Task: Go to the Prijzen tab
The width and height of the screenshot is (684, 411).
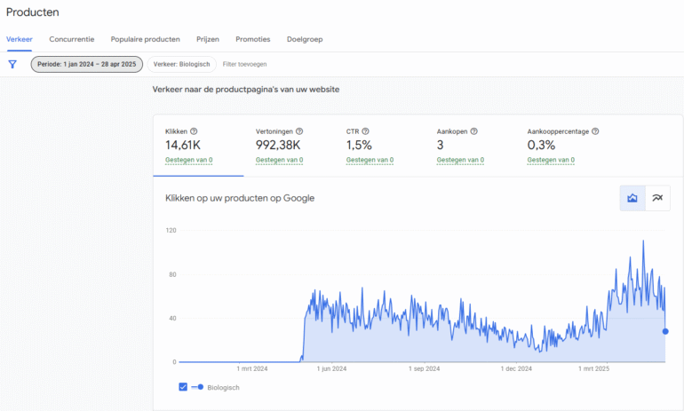Action: pyautogui.click(x=208, y=39)
